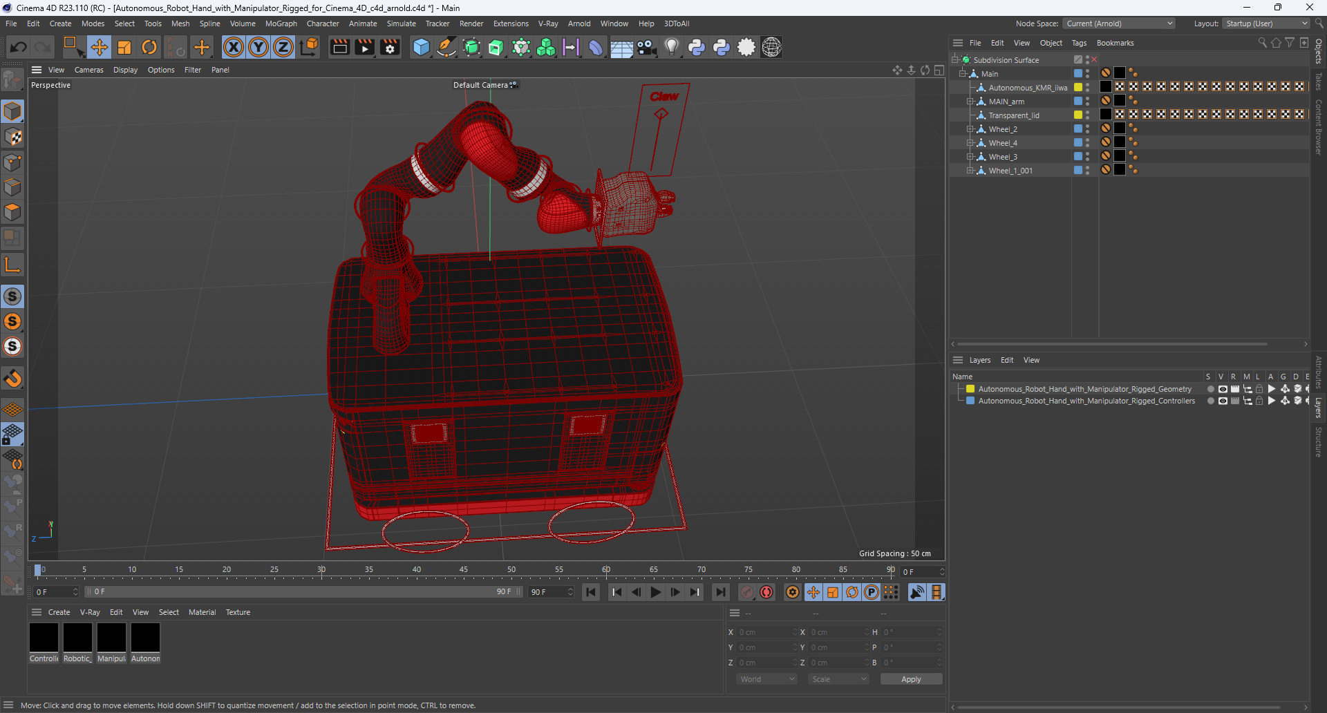Click the Apply coordinates button
The image size is (1327, 713).
coord(911,679)
